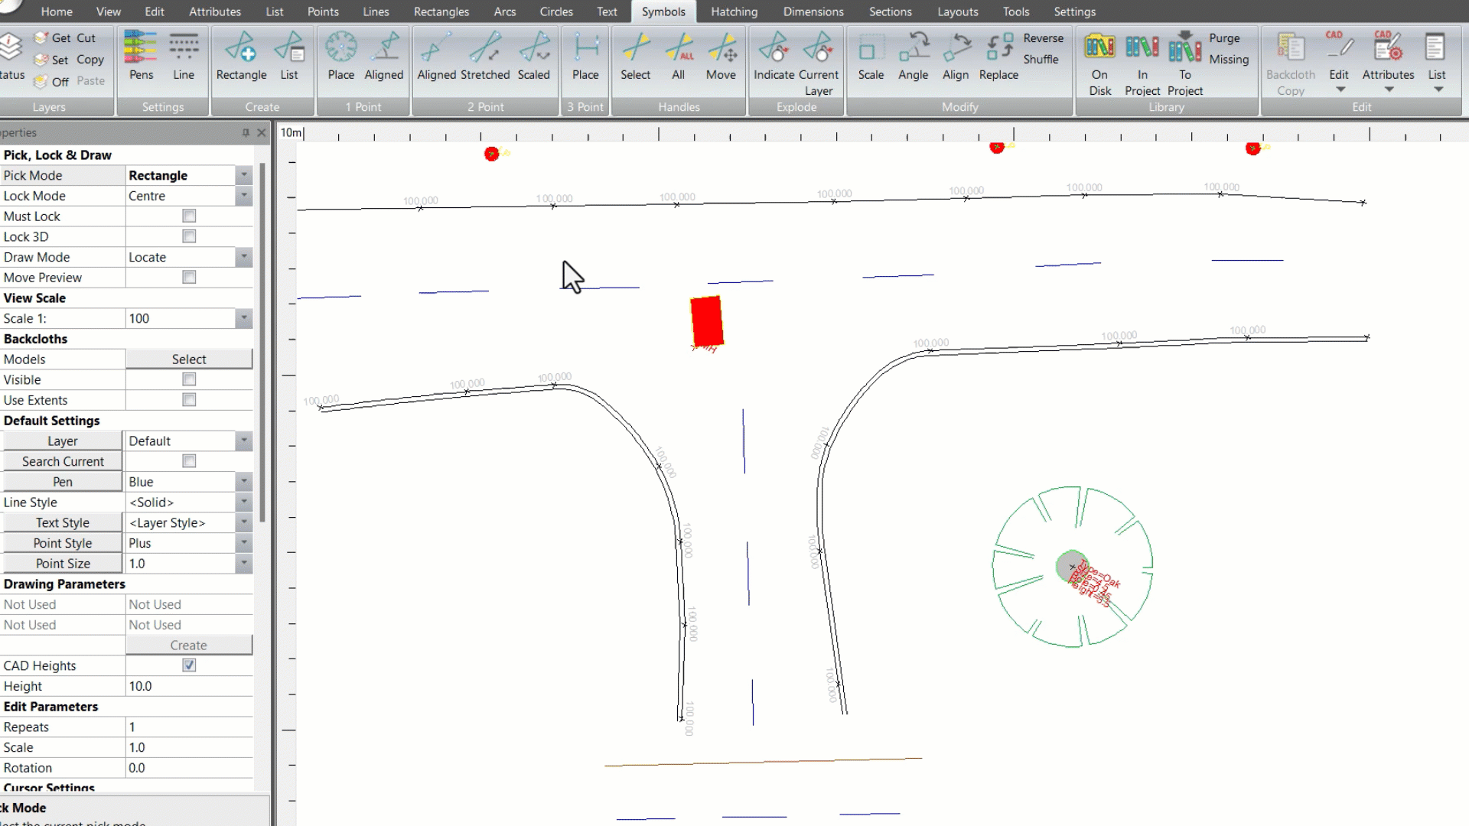
Task: Select the Replace symbol tool
Action: point(998,57)
